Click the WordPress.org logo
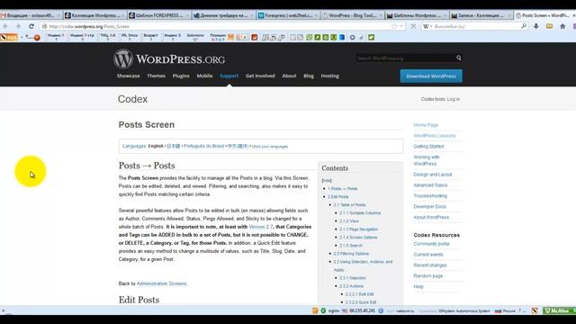This screenshot has width=576, height=324. (x=169, y=58)
